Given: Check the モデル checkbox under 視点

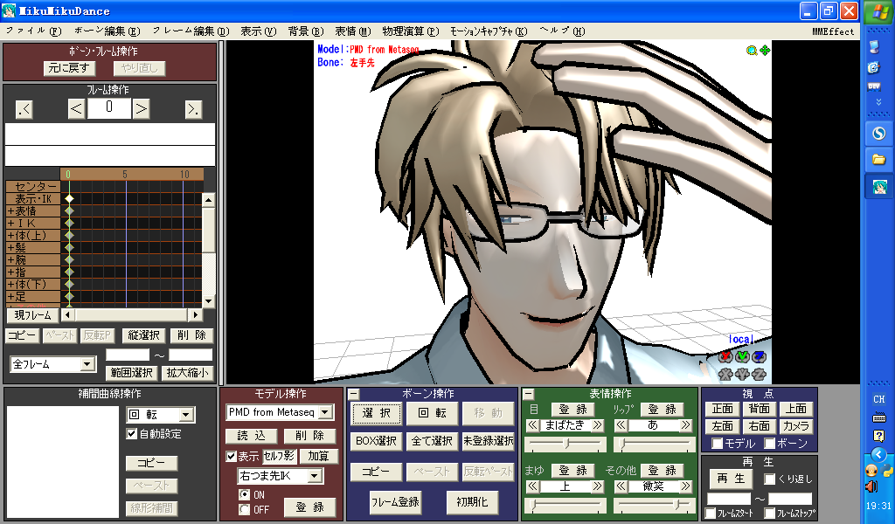Looking at the screenshot, I should 717,443.
